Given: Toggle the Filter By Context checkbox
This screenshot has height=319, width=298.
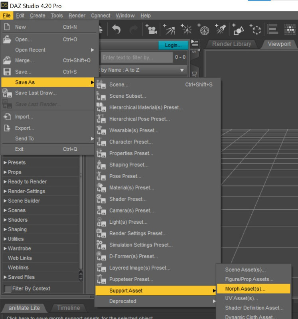Looking at the screenshot, I should click(x=7, y=289).
